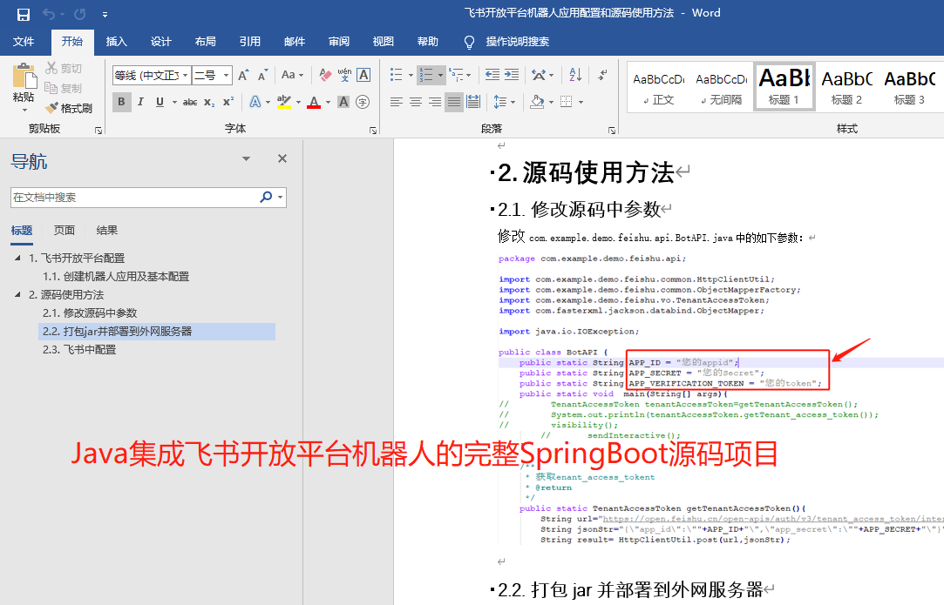
Task: Switch to the 结果 tab in navigation pane
Action: pos(105,230)
